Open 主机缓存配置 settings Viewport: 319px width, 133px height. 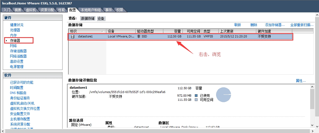(20, 119)
